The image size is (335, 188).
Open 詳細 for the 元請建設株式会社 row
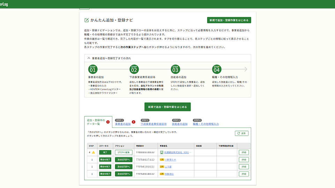[x=244, y=152]
